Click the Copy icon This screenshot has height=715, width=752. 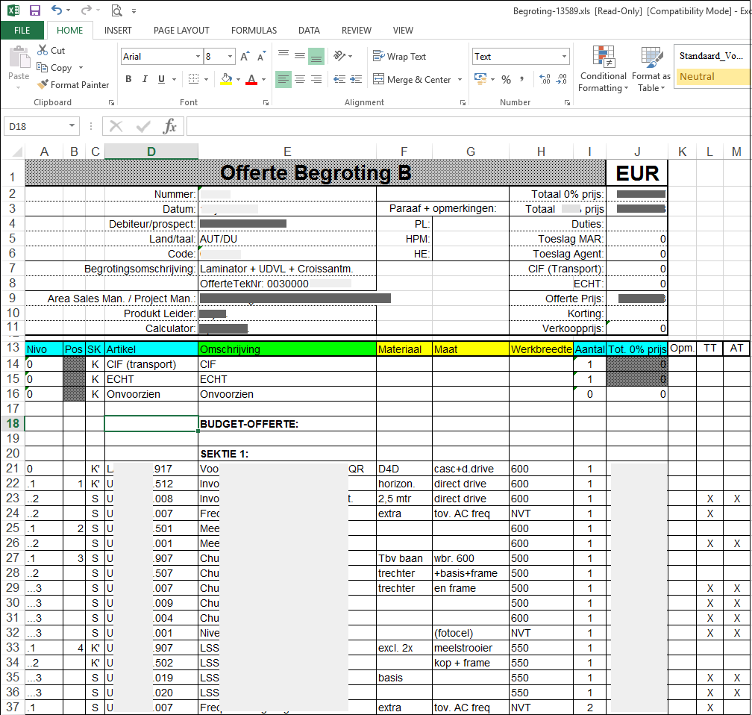[x=43, y=67]
